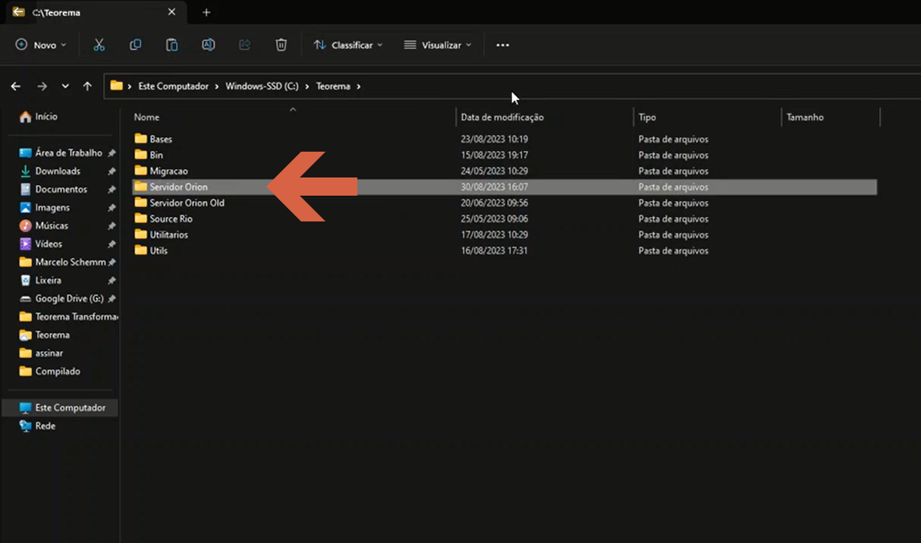Click the pin icon next to Documentos
Viewport: 921px width, 543px height.
(112, 190)
